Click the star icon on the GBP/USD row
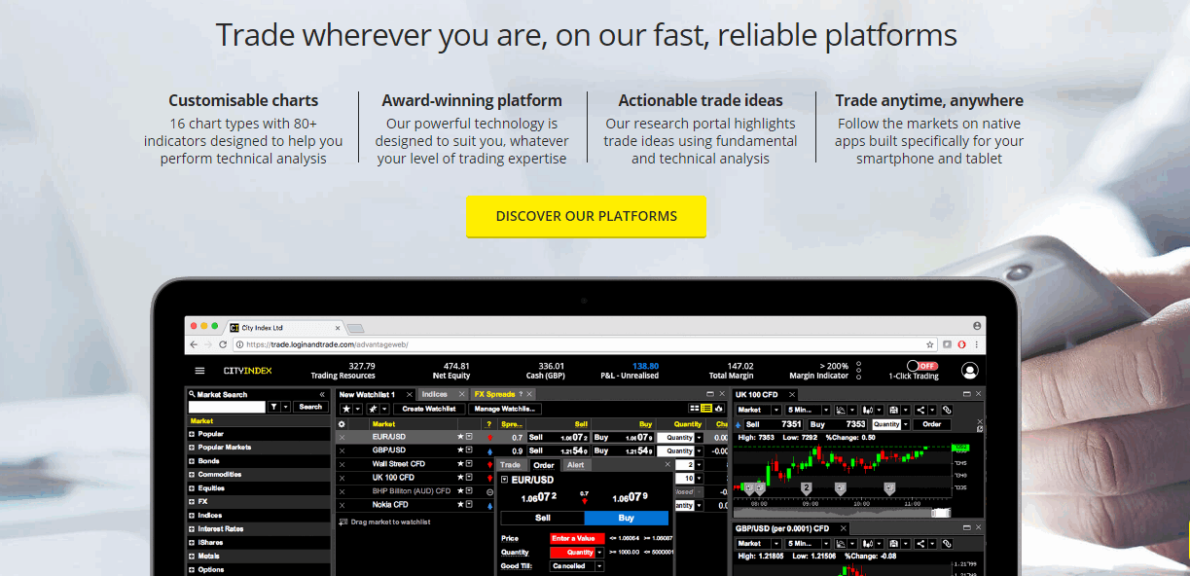The width and height of the screenshot is (1190, 576). (x=460, y=450)
